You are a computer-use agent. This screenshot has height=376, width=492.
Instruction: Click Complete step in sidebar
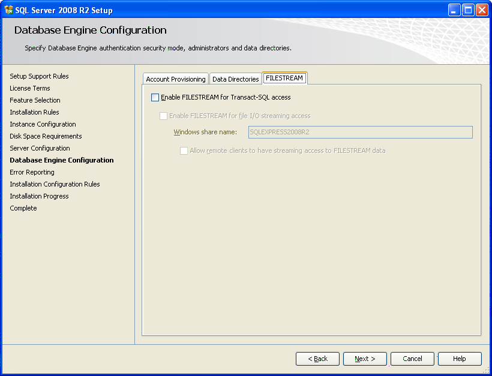point(23,208)
